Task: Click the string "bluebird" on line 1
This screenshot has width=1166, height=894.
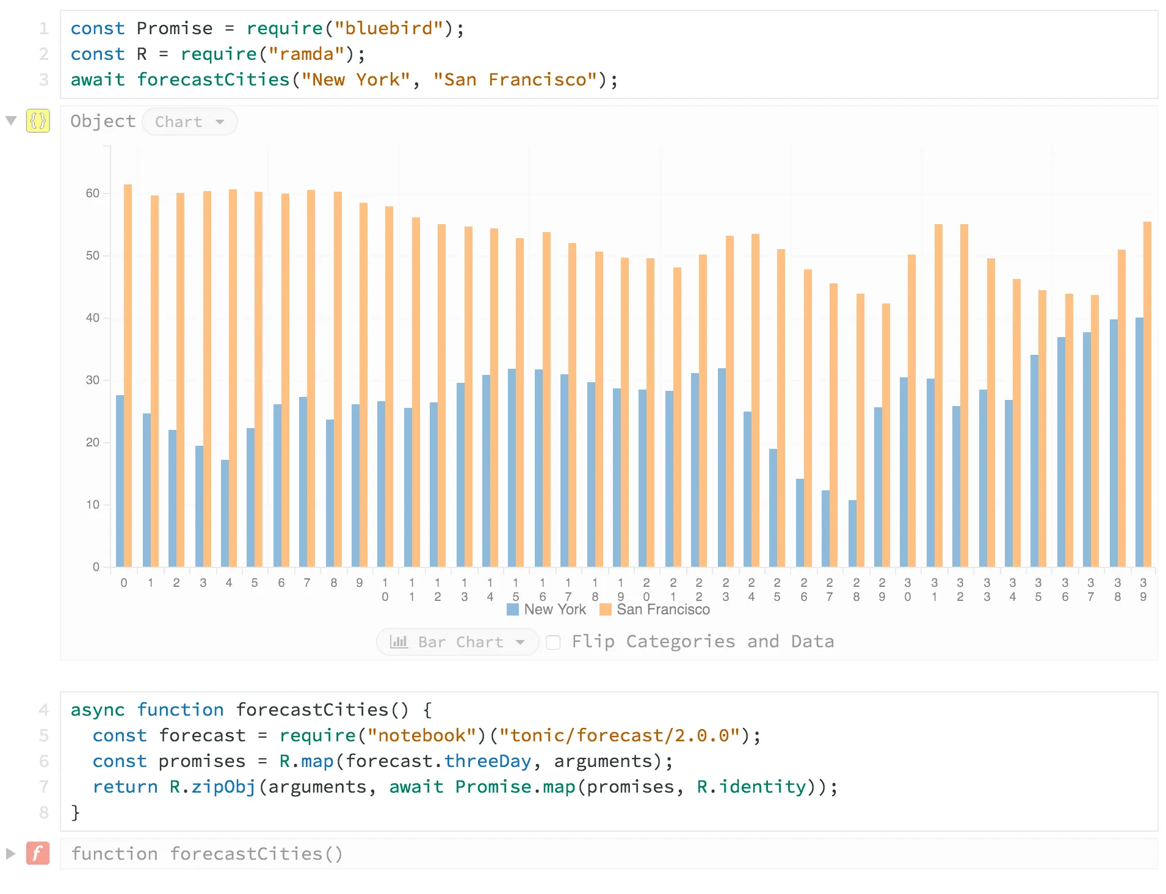Action: point(390,28)
